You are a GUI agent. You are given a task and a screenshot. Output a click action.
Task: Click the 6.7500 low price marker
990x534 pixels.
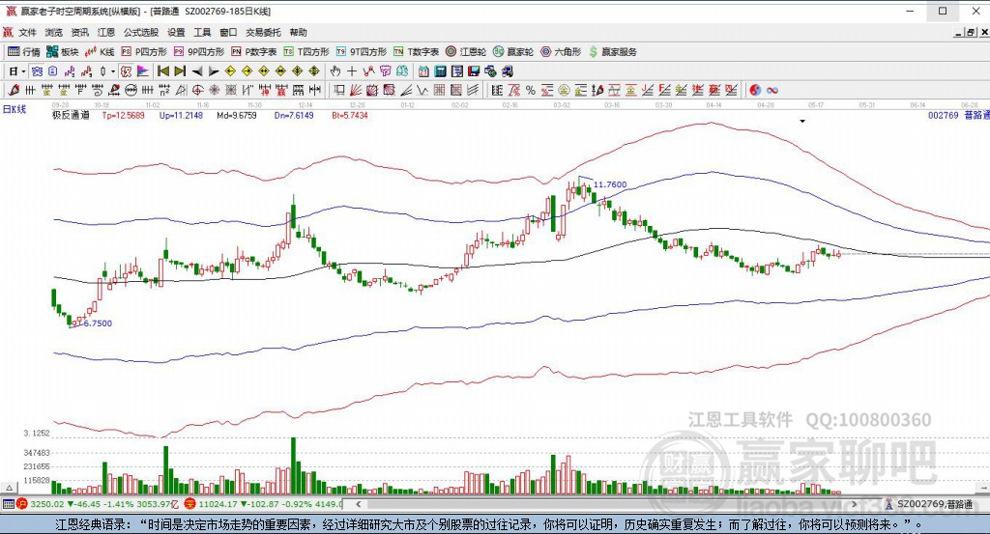98,323
